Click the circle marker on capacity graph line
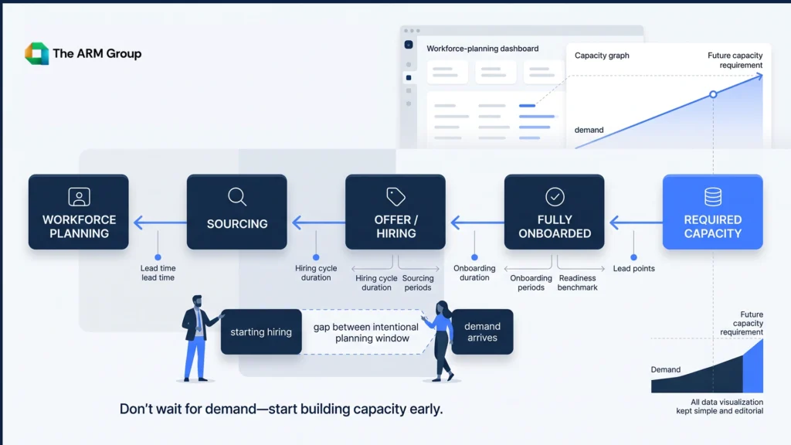 (x=713, y=94)
